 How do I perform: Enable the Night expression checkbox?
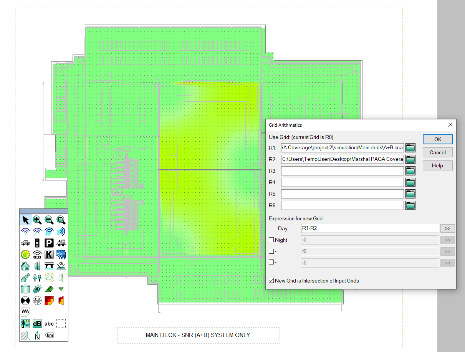click(273, 240)
